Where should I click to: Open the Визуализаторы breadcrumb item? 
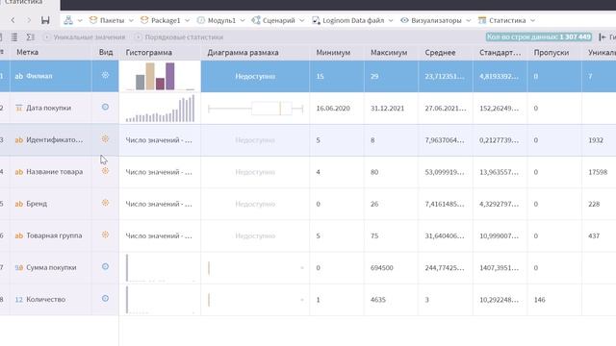[431, 20]
